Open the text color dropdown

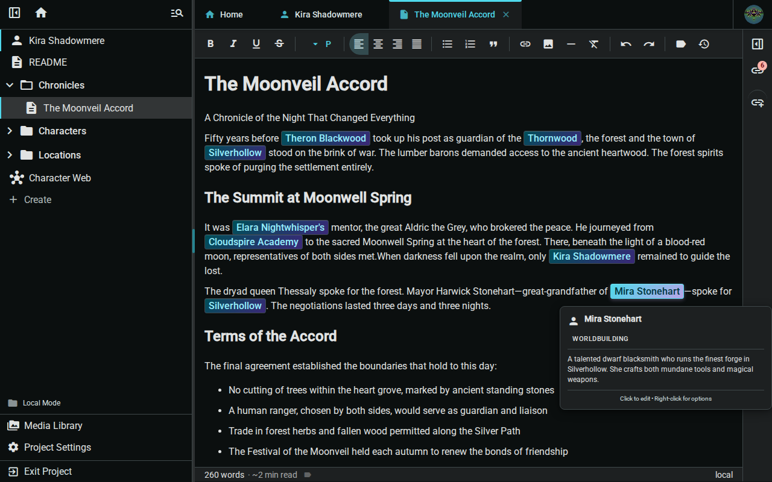314,43
